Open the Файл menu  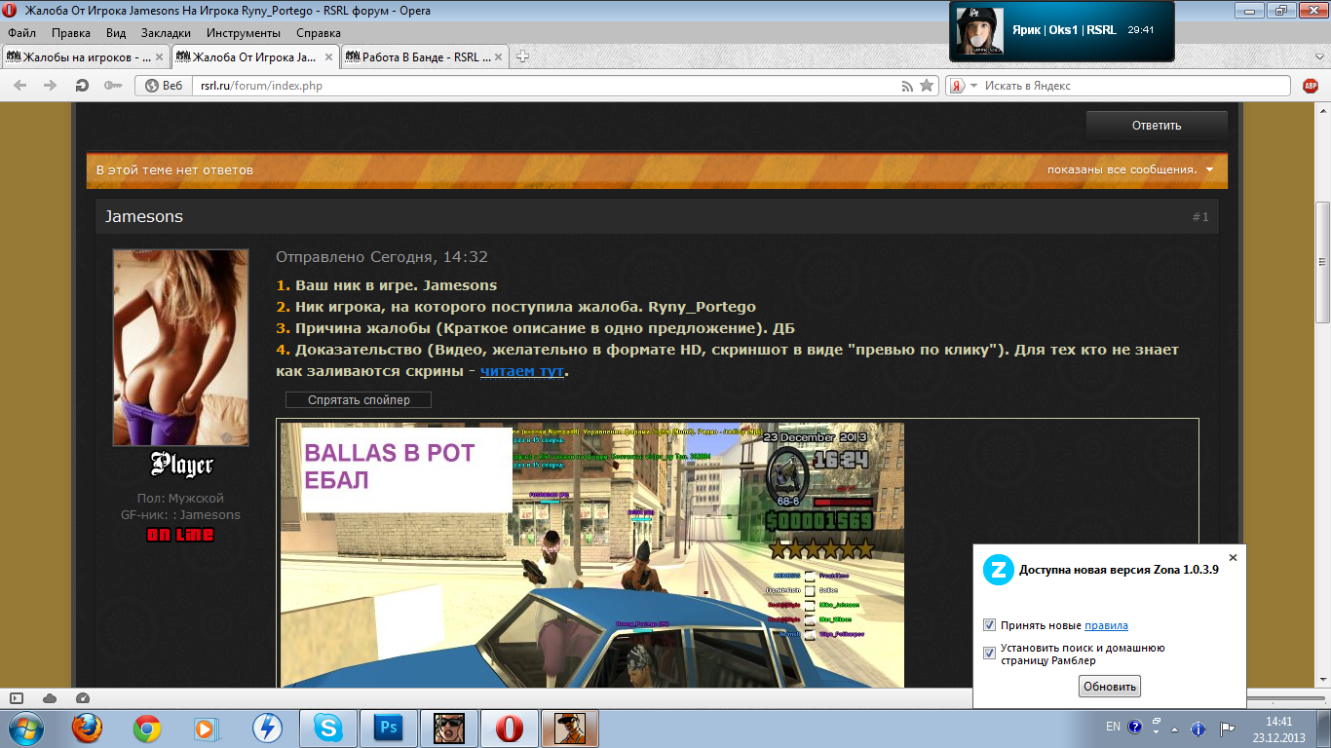(x=21, y=32)
